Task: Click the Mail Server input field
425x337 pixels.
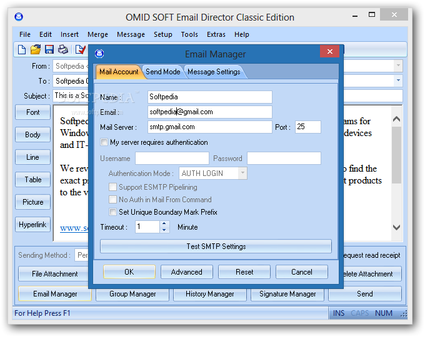Action: 210,127
